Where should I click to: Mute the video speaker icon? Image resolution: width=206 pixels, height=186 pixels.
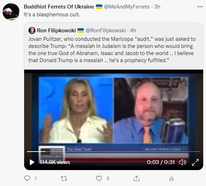[183, 162]
